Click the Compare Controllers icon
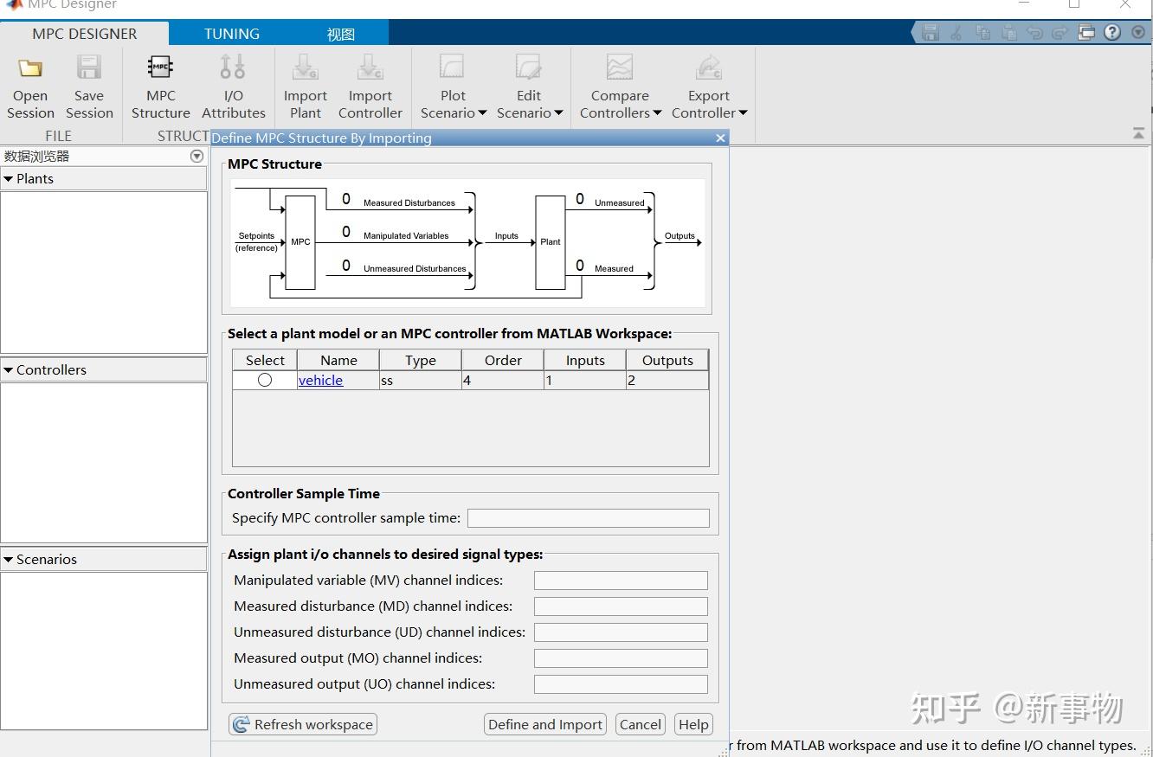Image resolution: width=1153 pixels, height=757 pixels. (620, 67)
